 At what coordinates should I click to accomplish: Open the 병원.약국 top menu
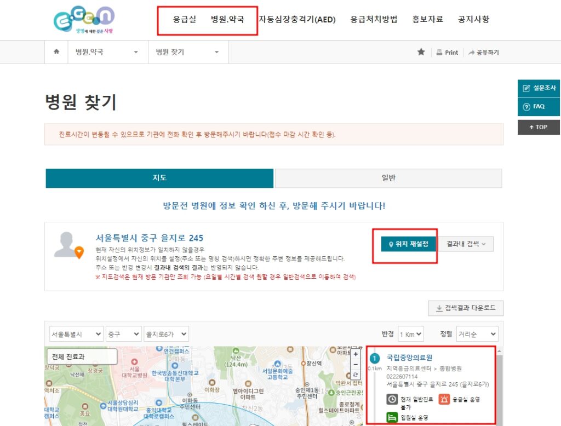click(227, 19)
